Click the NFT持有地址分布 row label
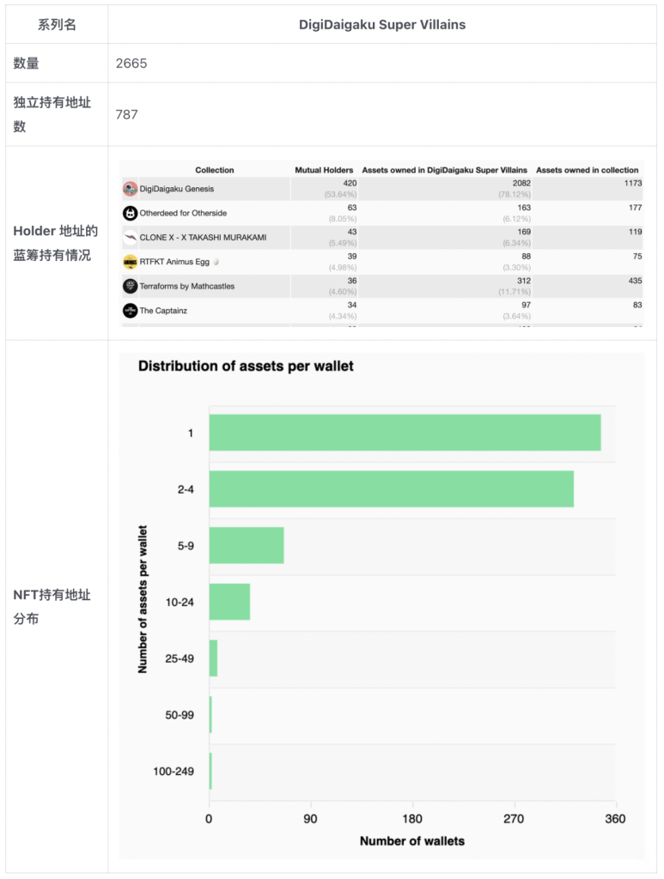664x879 pixels. 52,607
